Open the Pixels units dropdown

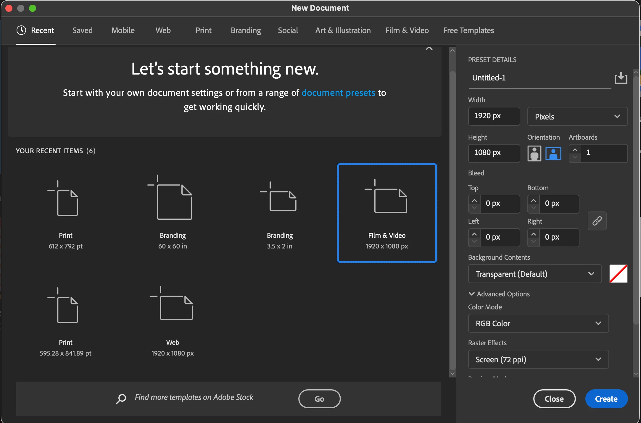pos(577,116)
